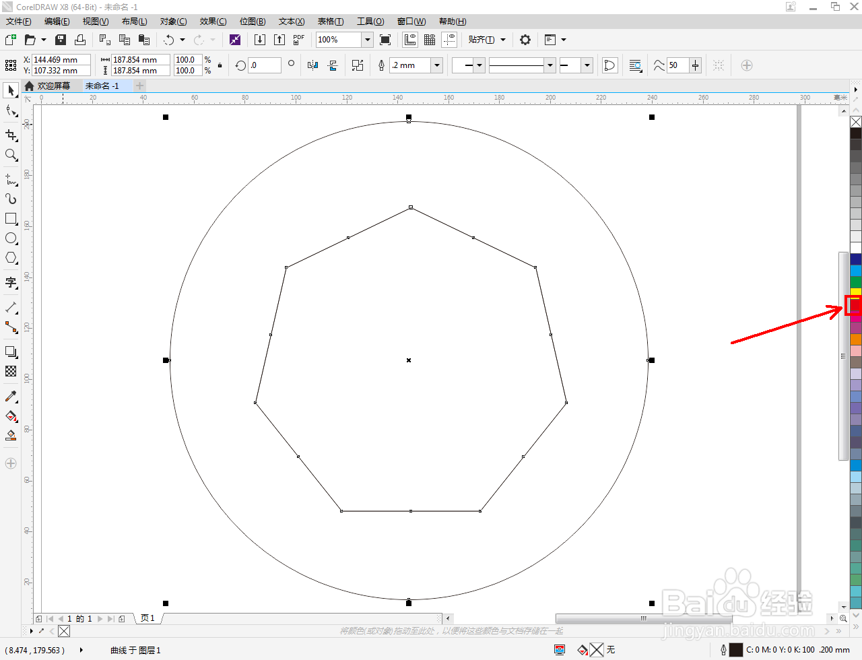Select the Smart Fill tool
Screen dimensions: 862x660
11,435
